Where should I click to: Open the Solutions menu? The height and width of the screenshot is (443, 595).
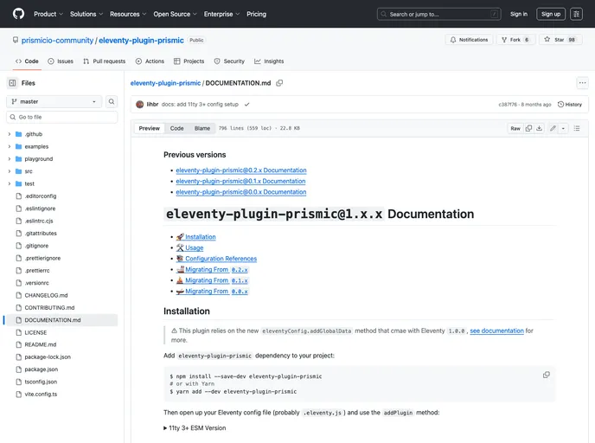86,14
